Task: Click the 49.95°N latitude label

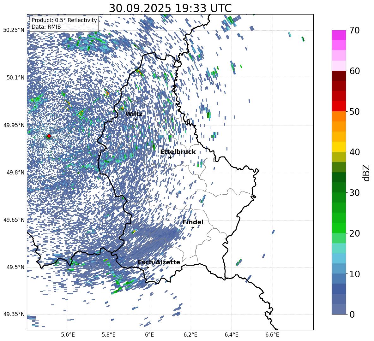Action: click(14, 125)
